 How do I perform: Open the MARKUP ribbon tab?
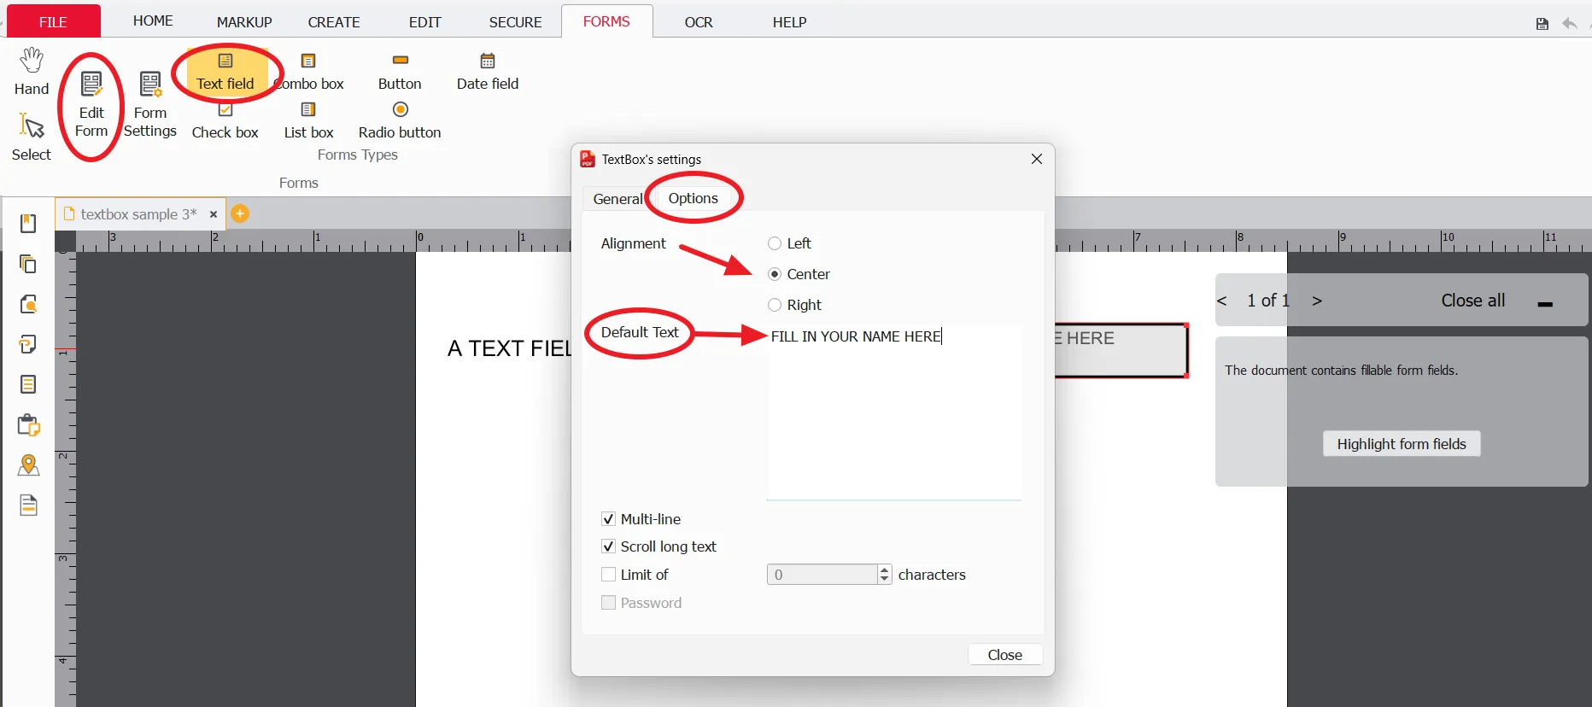tap(244, 22)
